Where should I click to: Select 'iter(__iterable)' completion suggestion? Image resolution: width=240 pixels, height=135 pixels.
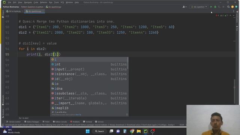click(89, 98)
